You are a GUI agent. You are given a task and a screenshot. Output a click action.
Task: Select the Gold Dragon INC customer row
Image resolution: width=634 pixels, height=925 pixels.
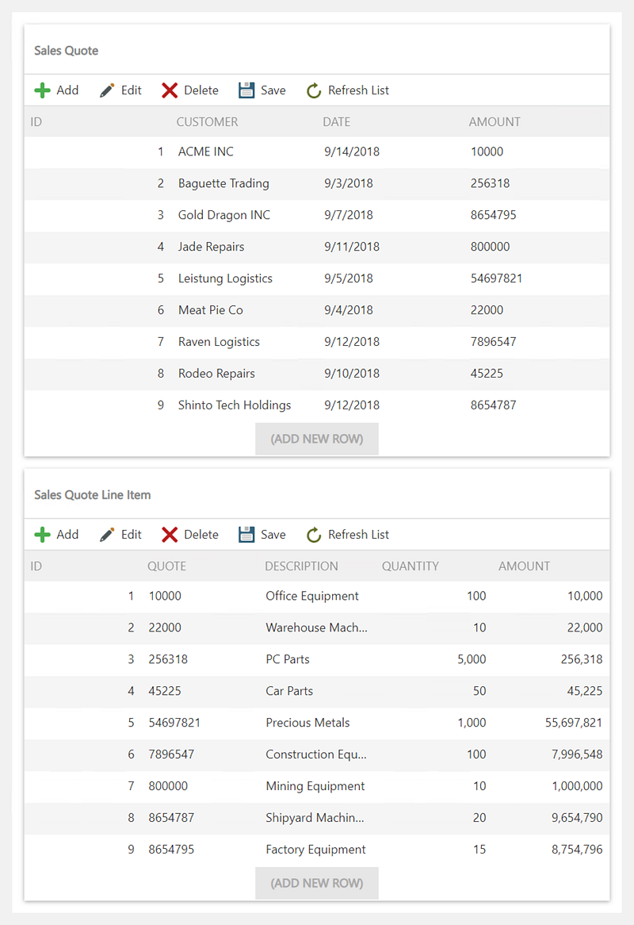[x=224, y=215]
